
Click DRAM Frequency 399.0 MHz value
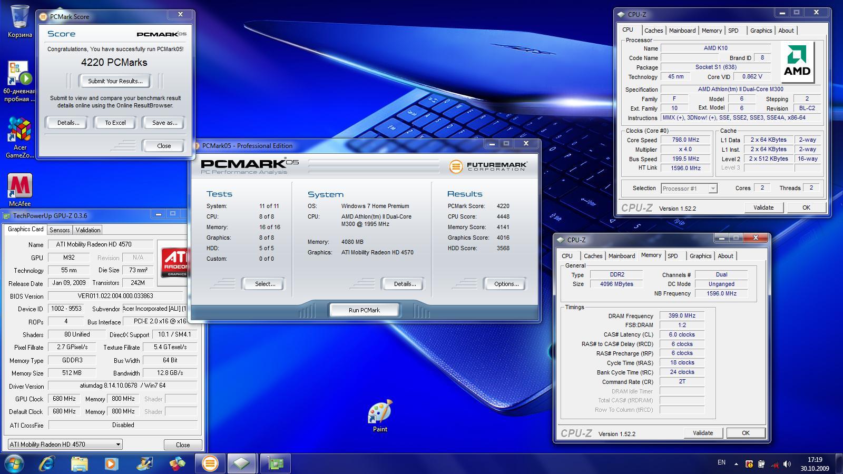click(682, 316)
